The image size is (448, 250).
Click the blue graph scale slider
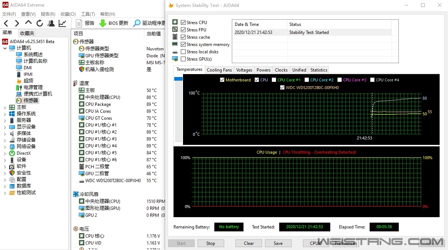[x=178, y=79]
